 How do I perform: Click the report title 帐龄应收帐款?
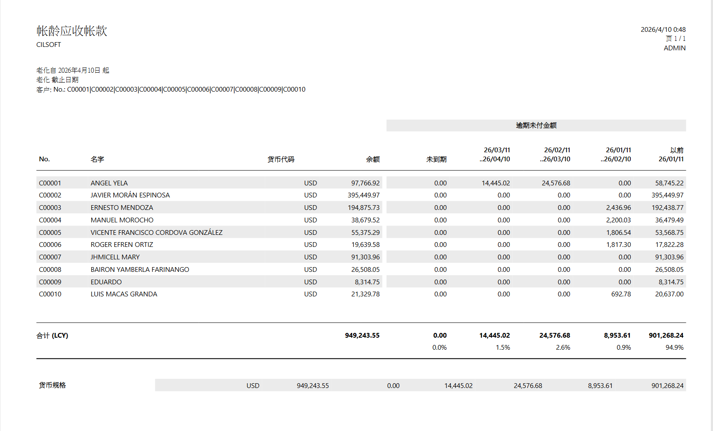point(71,31)
